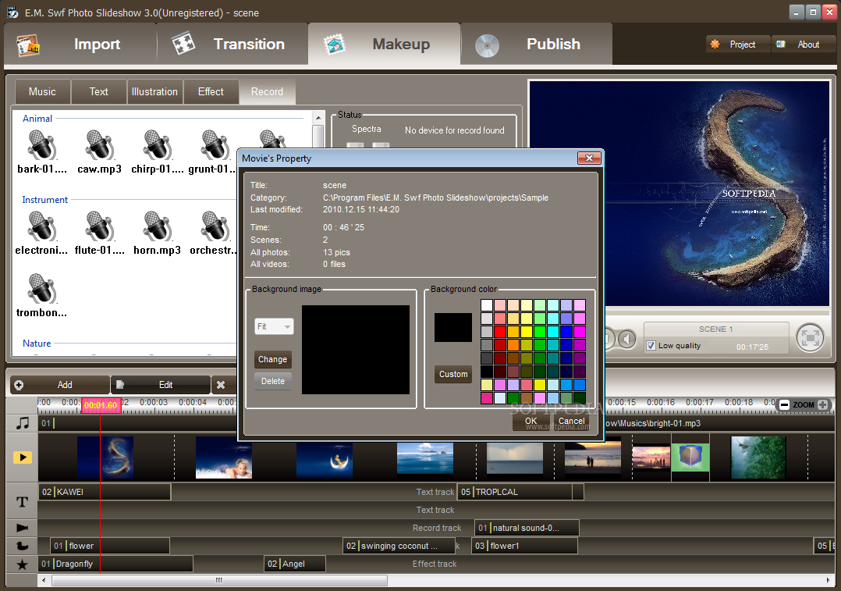Select the chirp-01 sound icon
This screenshot has height=591, width=841.
click(157, 145)
